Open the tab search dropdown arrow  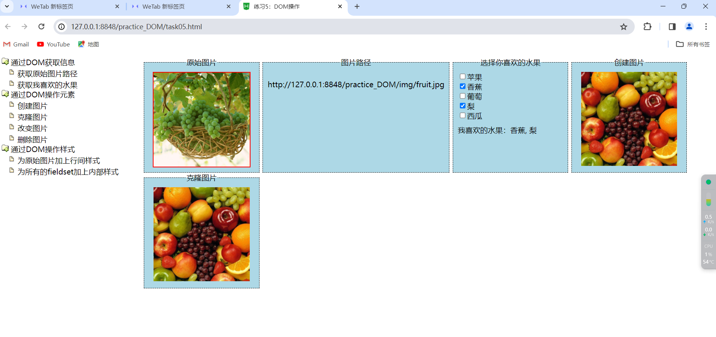click(x=7, y=6)
